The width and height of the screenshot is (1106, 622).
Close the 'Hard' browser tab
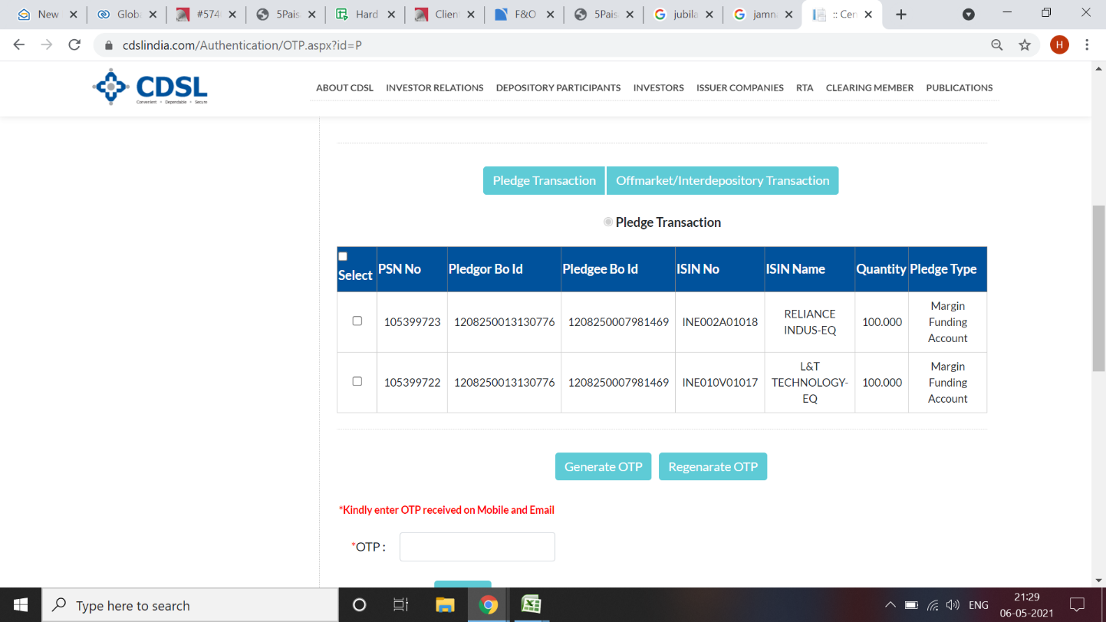point(390,15)
